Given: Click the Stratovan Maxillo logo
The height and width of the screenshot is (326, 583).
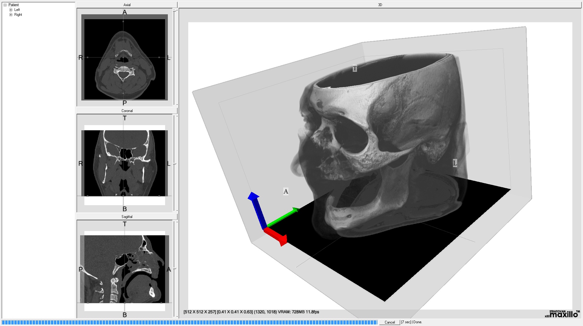Looking at the screenshot, I should coord(562,314).
